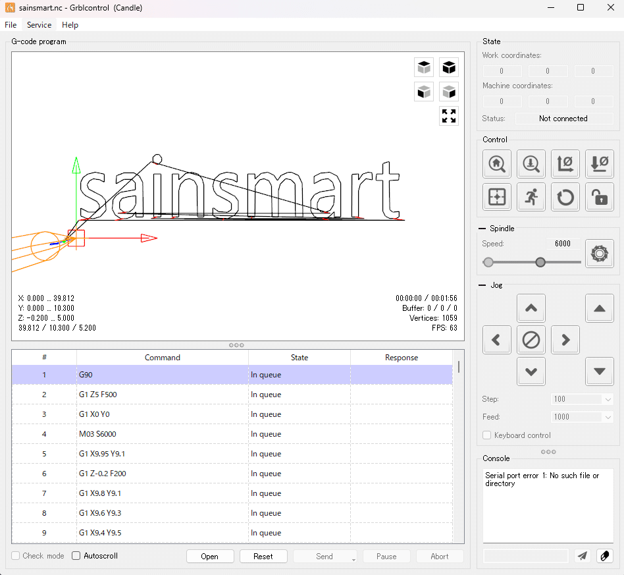Stop jogging with the center button
Viewport: 624px width, 575px height.
tap(531, 340)
